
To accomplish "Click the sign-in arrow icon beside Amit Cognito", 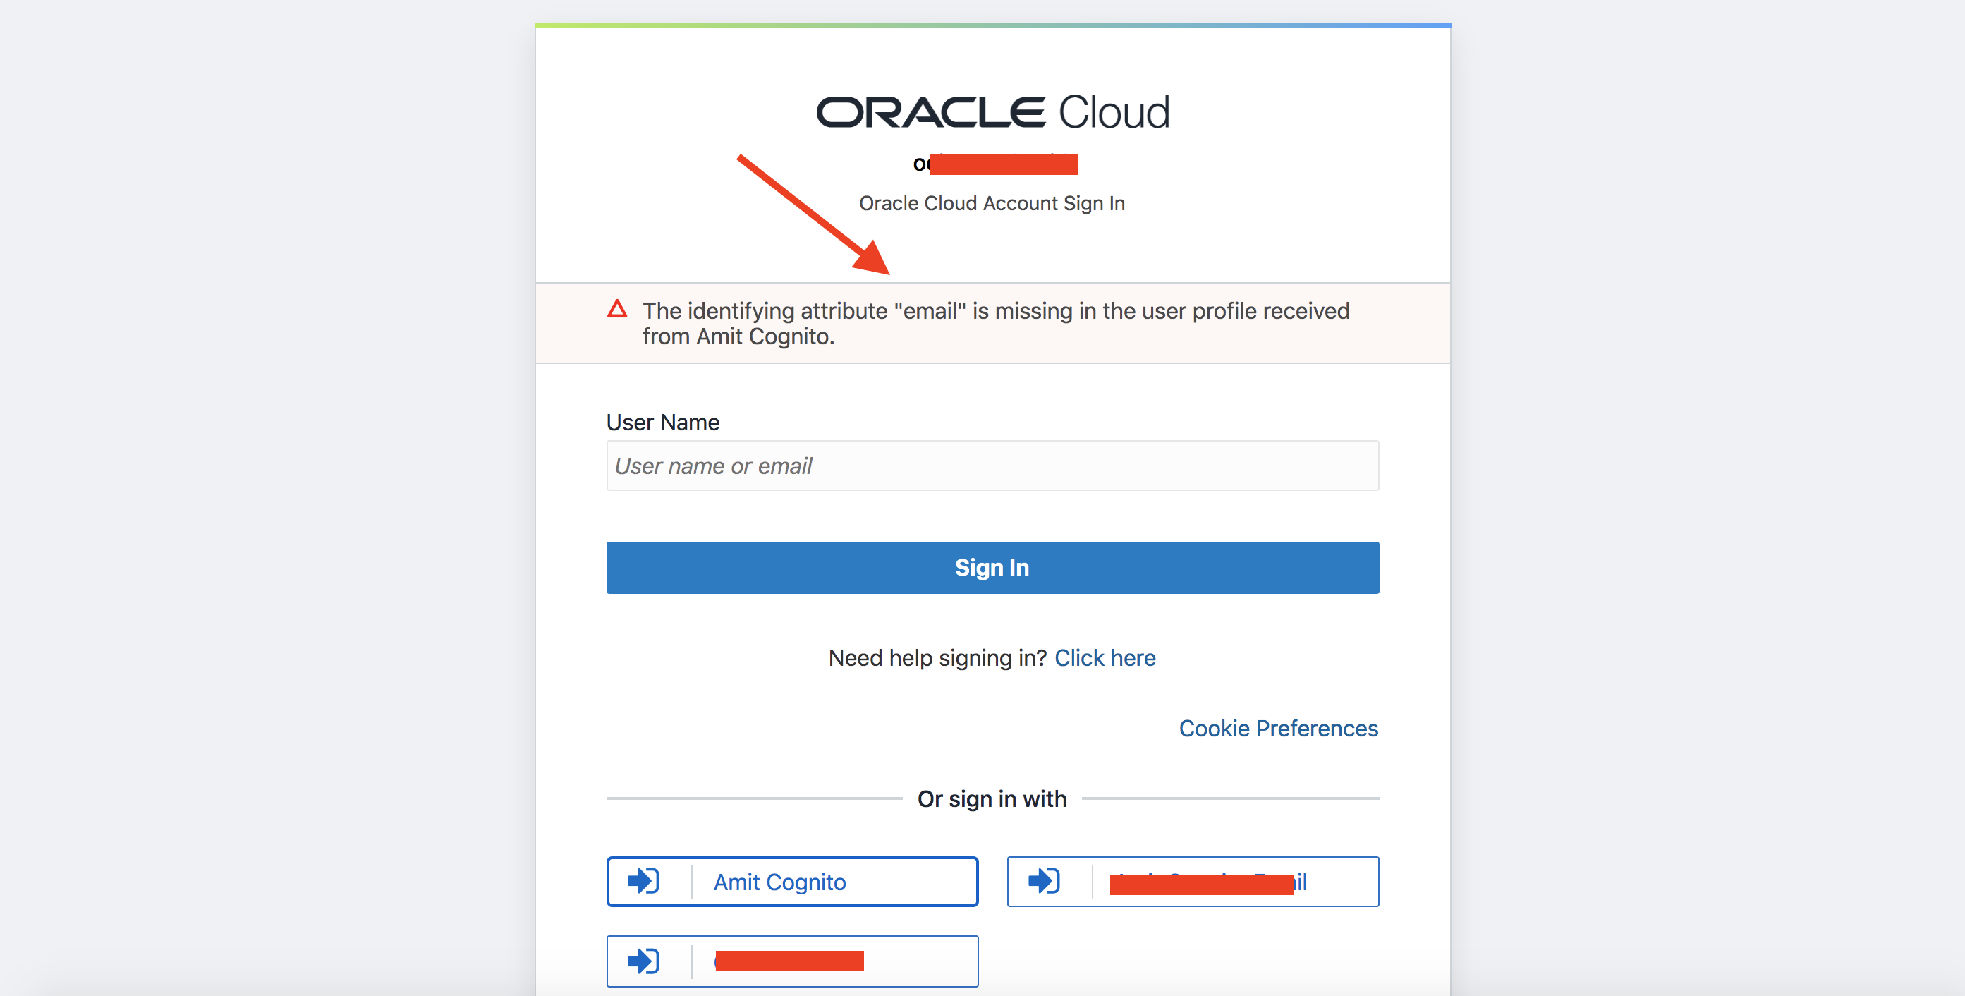I will click(x=643, y=882).
